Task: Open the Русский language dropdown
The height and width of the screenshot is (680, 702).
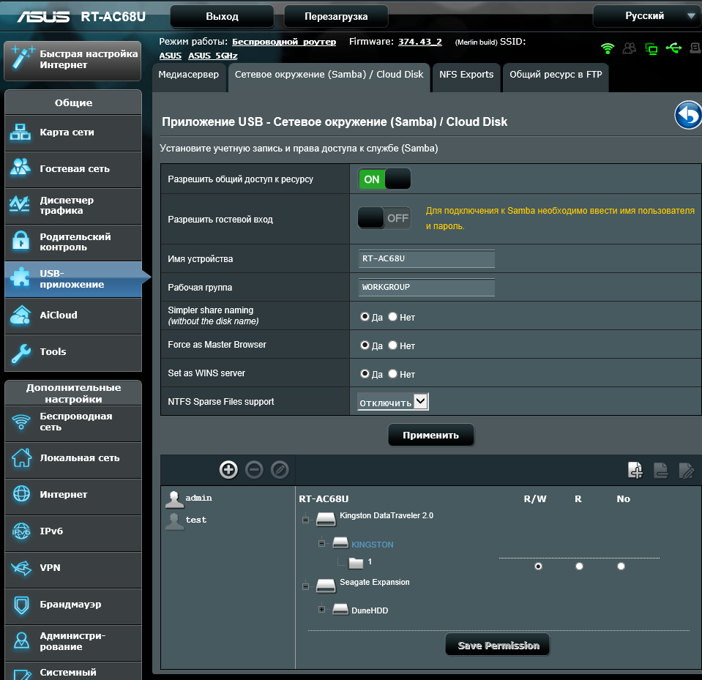Action: click(x=647, y=17)
